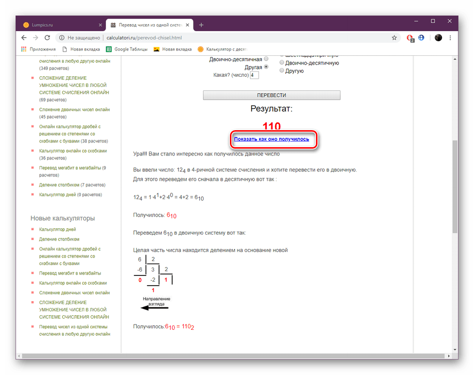Bookmark this page with the star icon
This screenshot has width=474, height=375.
[394, 38]
